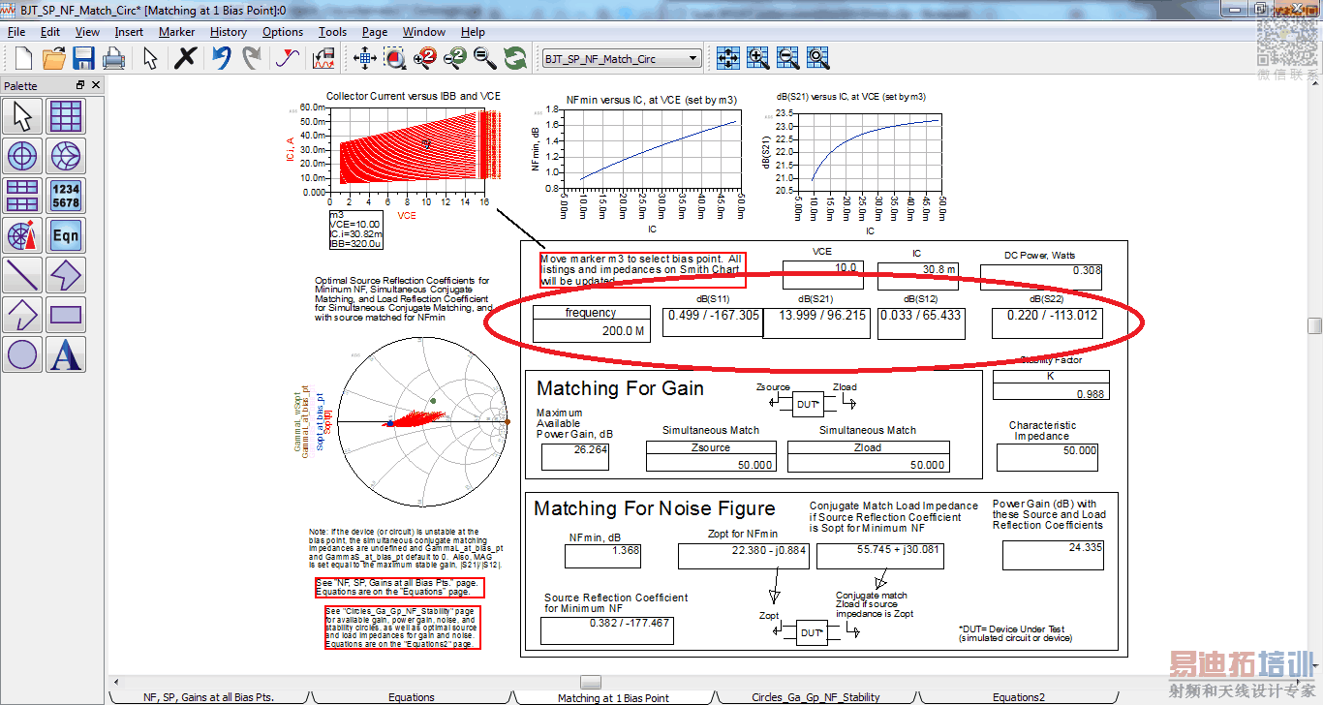Undock the Palette panel
Screen dimensions: 1323x705
[80, 85]
